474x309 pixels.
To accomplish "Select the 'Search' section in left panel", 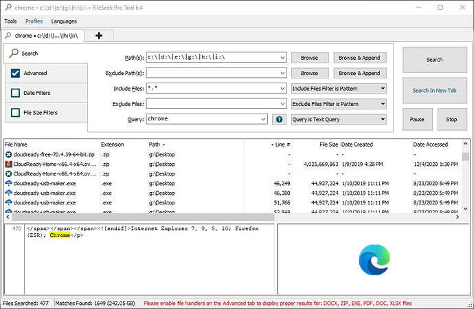I will pos(46,53).
